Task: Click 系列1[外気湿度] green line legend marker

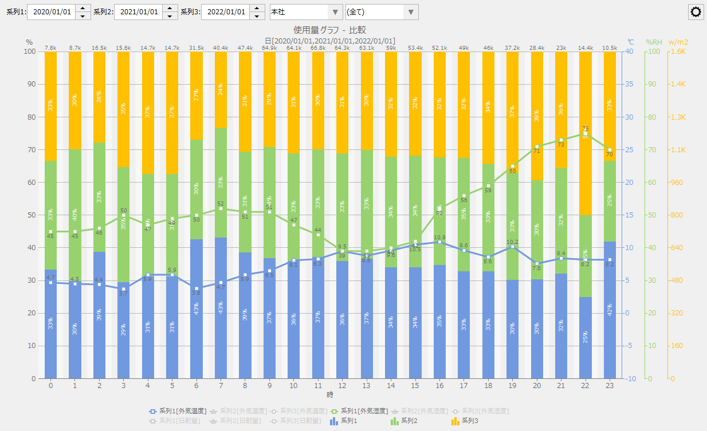Action: [333, 411]
